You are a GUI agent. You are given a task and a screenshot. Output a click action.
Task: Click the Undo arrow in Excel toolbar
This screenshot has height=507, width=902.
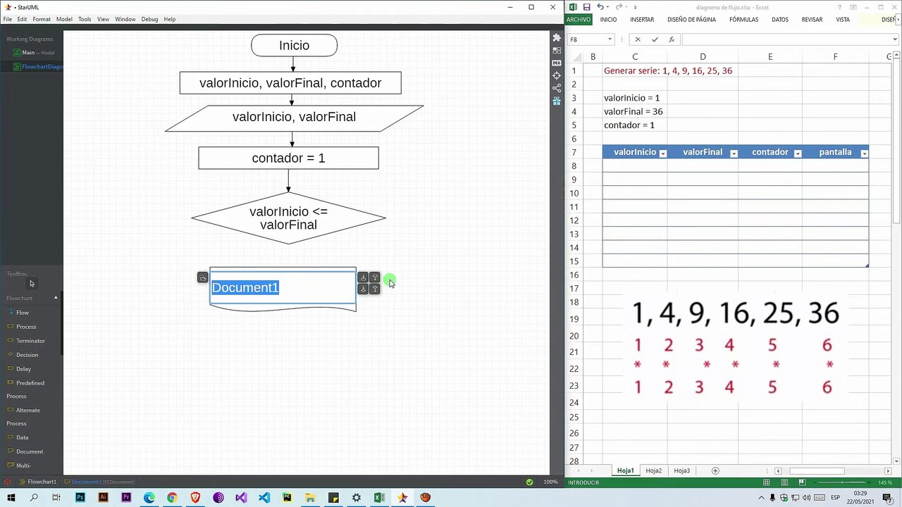[x=600, y=7]
